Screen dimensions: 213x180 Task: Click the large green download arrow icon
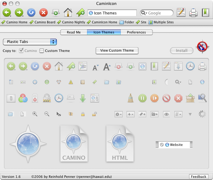(82, 98)
